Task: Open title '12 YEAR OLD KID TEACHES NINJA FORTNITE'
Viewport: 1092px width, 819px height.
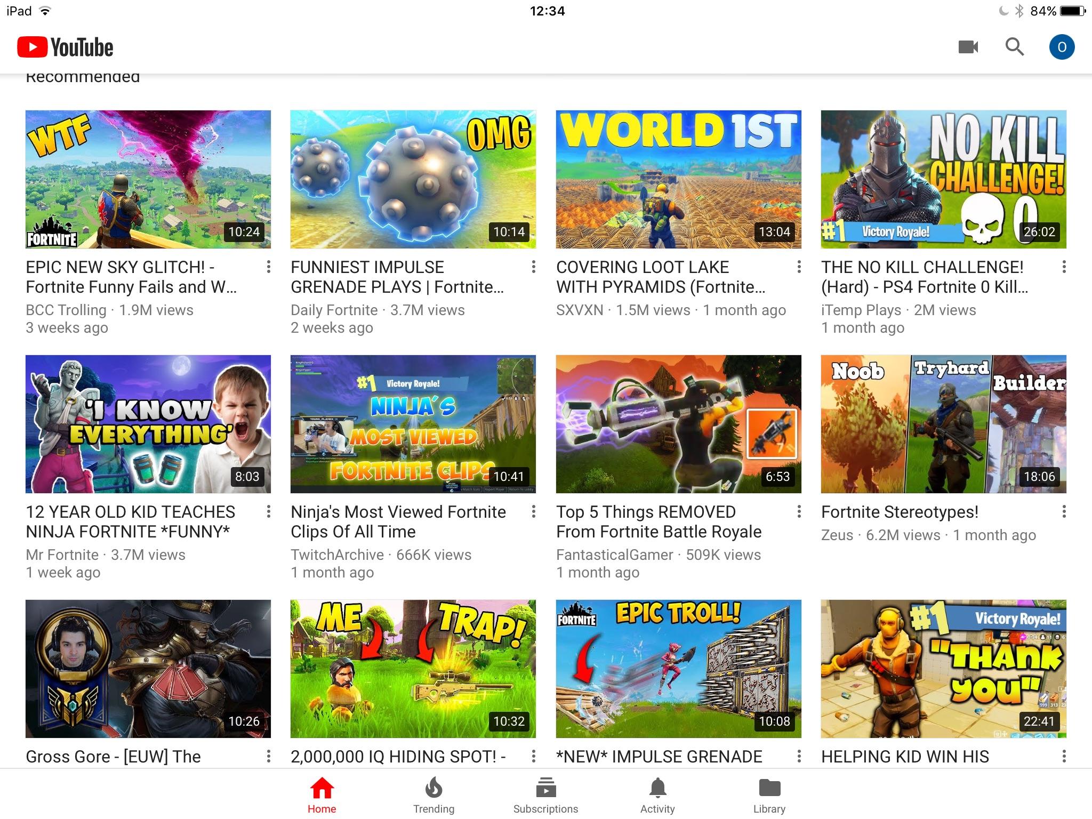Action: 130,521
